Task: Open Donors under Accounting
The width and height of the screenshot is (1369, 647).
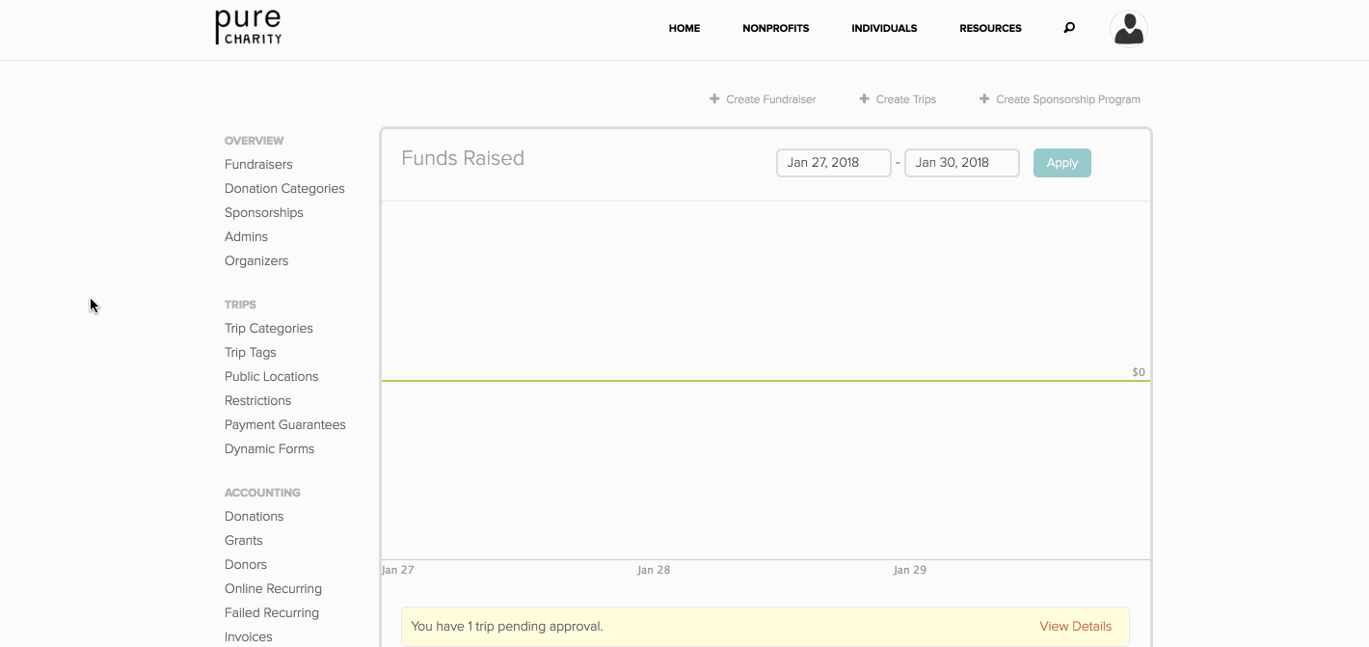Action: click(x=246, y=564)
